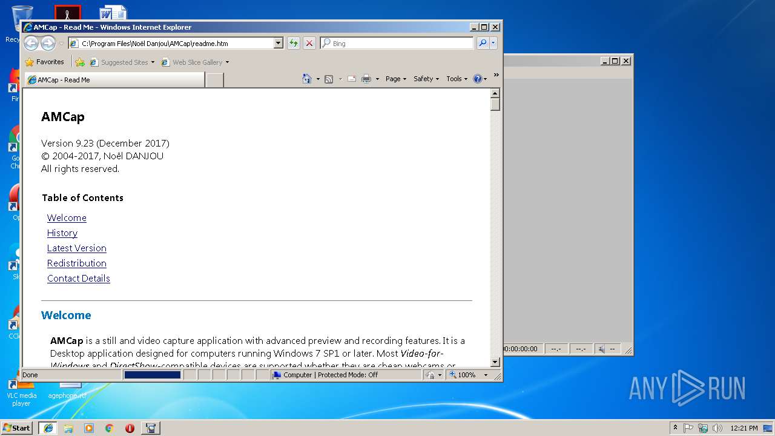Open Windows Explorer folder taskbar icon

[68, 428]
